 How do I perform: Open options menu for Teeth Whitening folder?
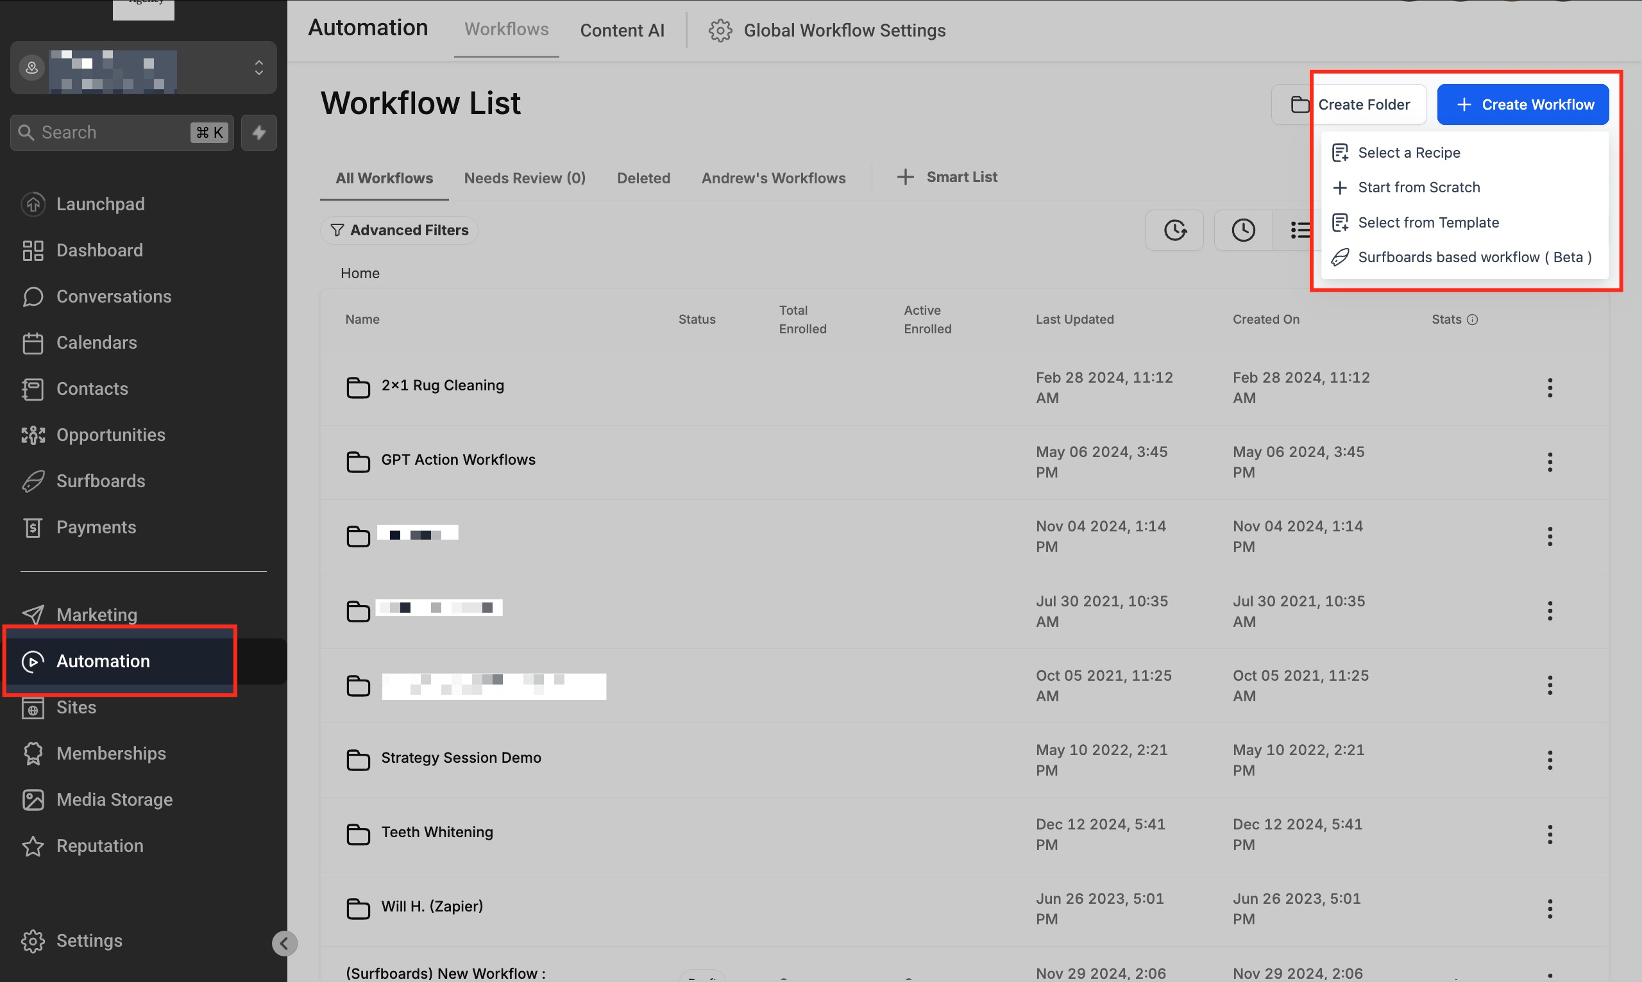(x=1549, y=835)
